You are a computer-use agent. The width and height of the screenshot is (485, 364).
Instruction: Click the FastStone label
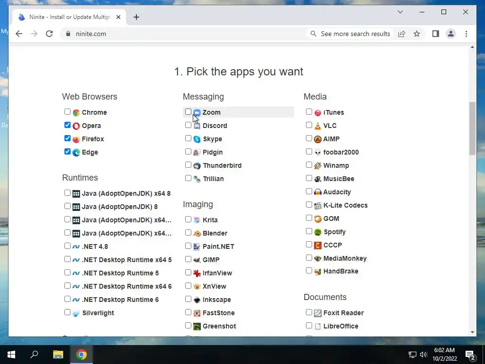pyautogui.click(x=219, y=313)
